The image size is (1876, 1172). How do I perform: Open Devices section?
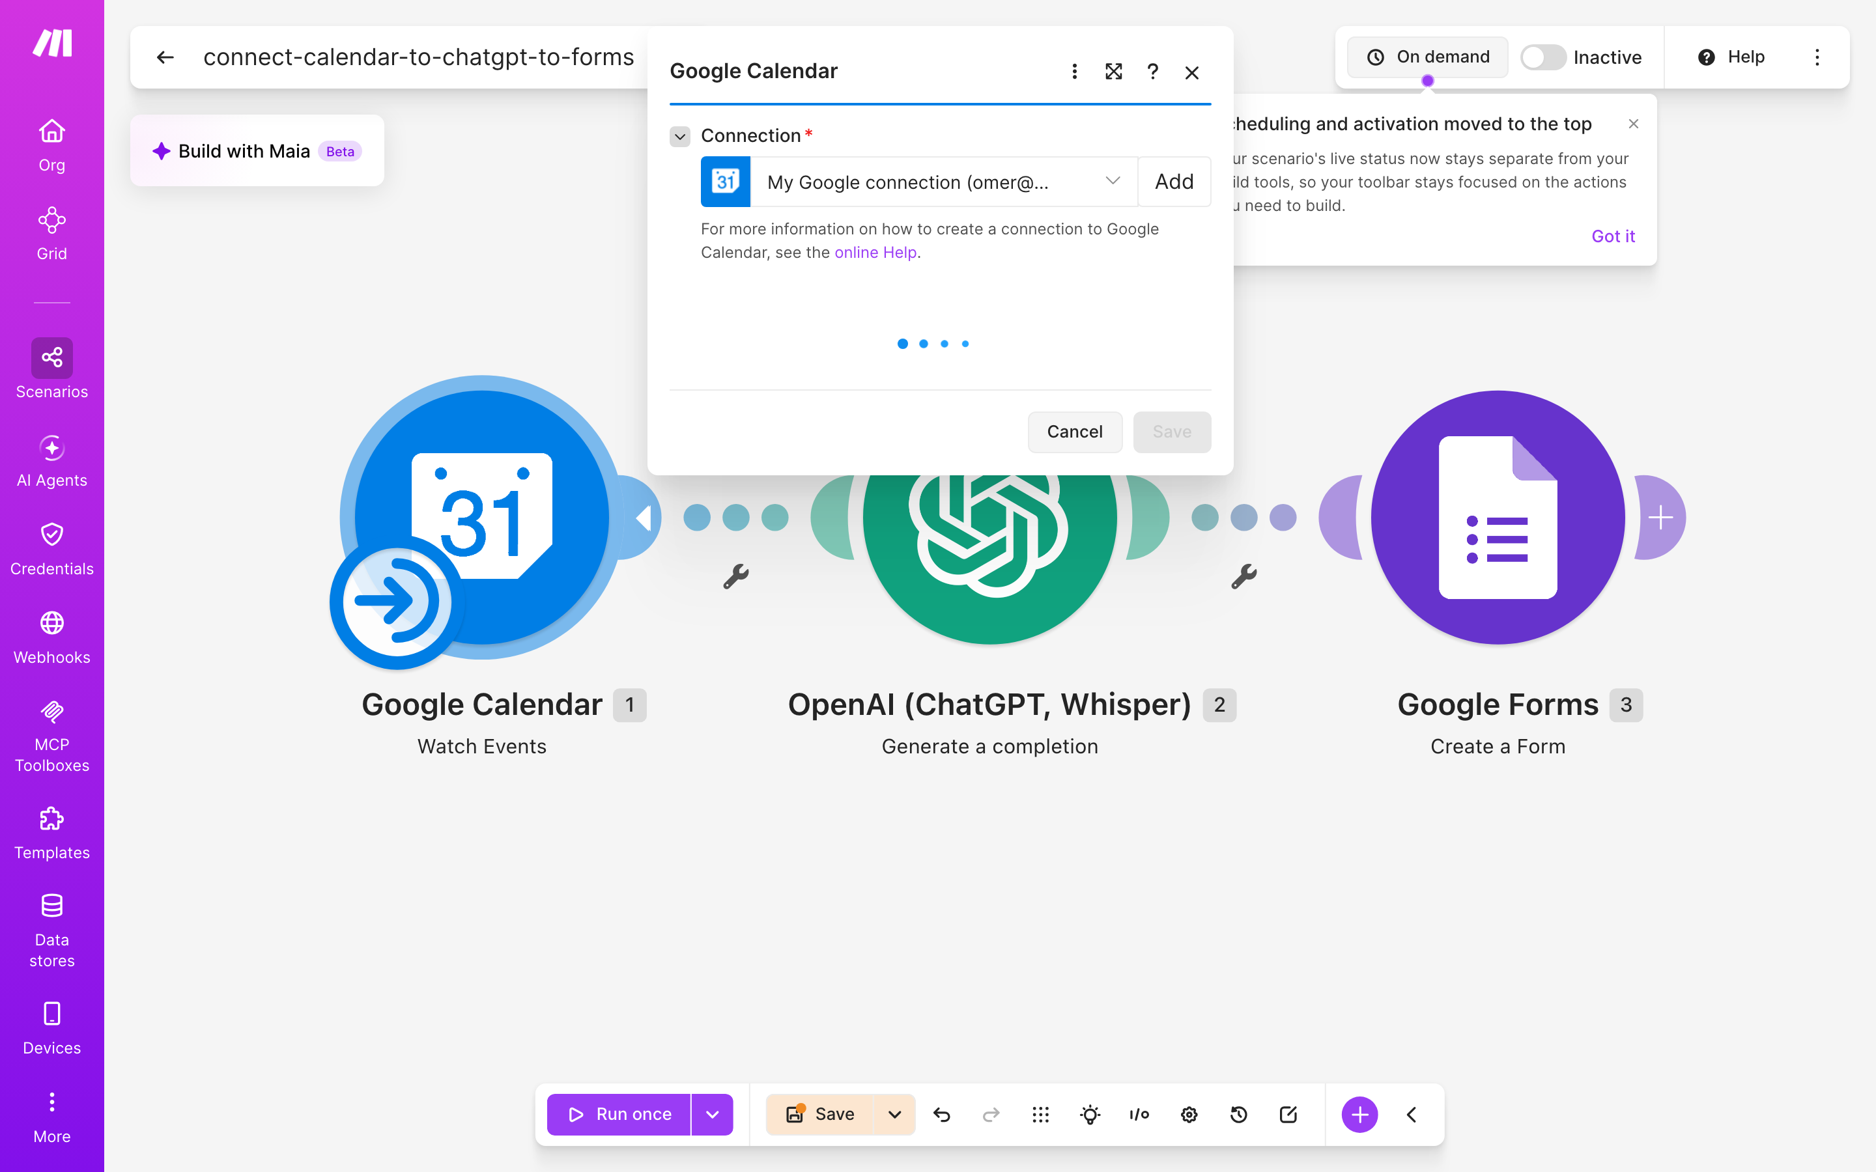click(52, 1028)
